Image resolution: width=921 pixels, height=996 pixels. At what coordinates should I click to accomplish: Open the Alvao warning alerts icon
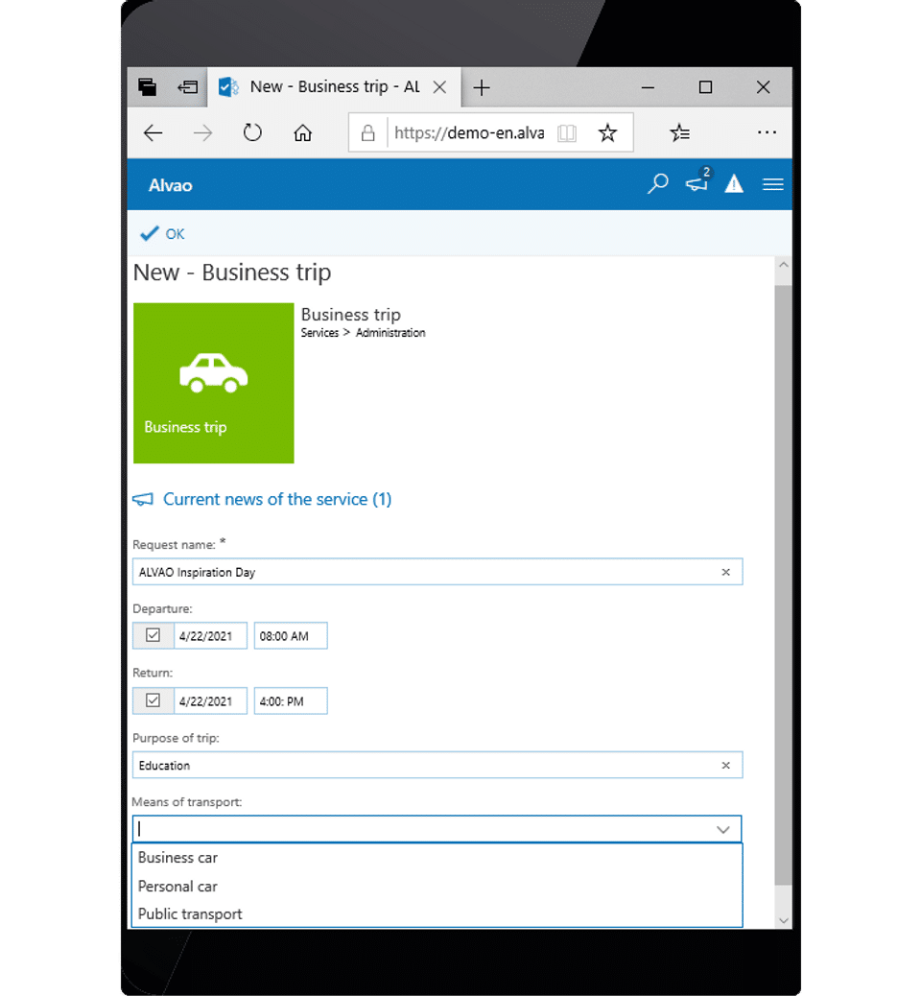coord(734,184)
